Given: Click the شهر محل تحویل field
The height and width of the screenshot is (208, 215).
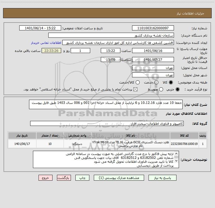Looking at the screenshot, I should [x=153, y=75].
